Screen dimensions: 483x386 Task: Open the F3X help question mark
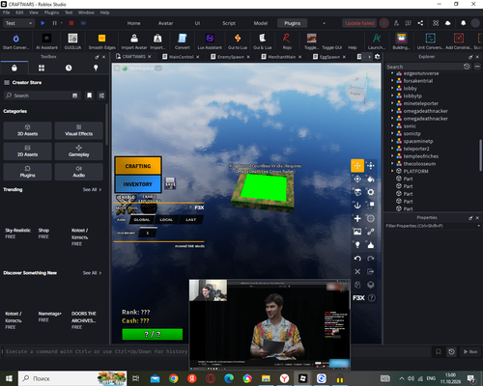coord(371,298)
